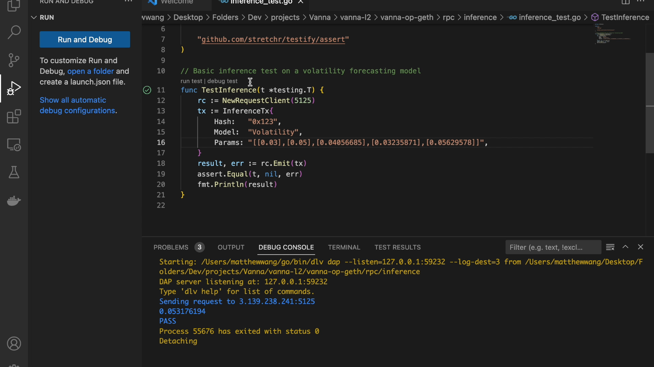Image resolution: width=654 pixels, height=367 pixels.
Task: Click the 'Process 55676 has exited' line
Action: (239, 331)
